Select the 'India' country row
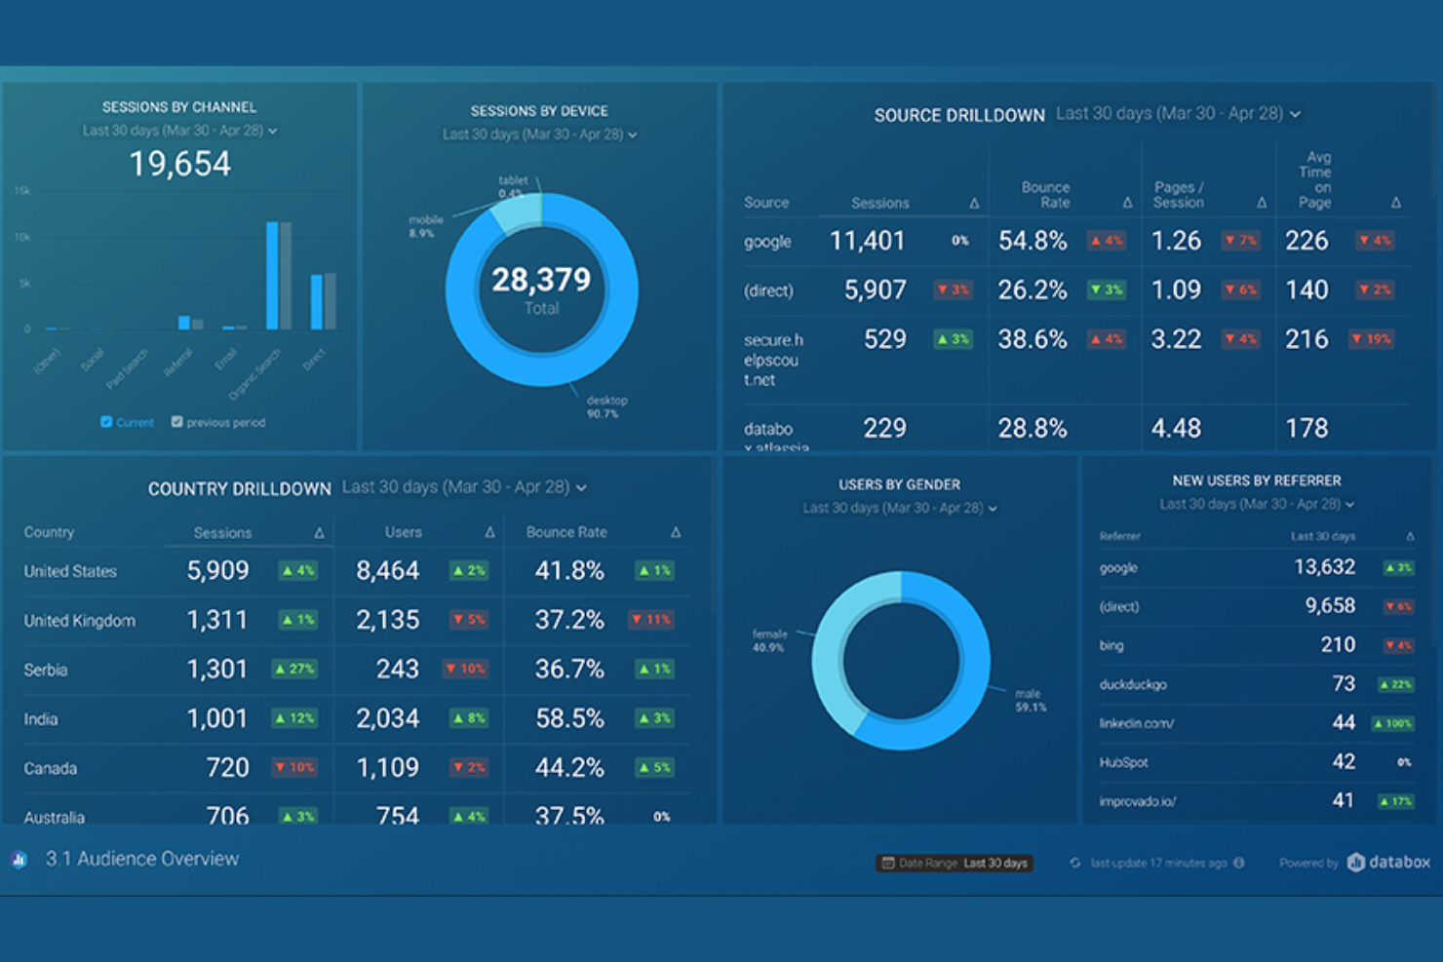Image resolution: width=1443 pixels, height=962 pixels. (356, 718)
